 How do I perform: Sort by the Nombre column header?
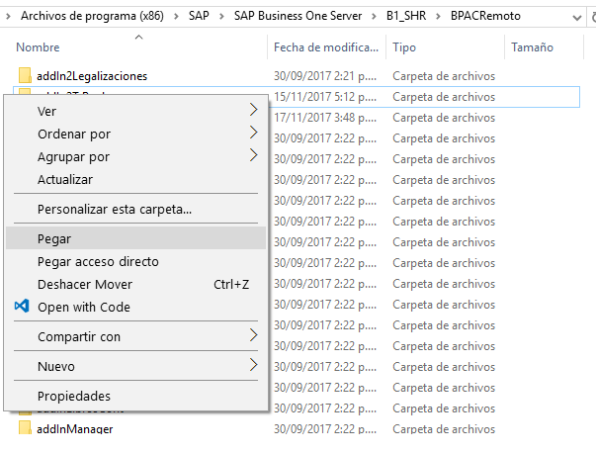(x=39, y=47)
